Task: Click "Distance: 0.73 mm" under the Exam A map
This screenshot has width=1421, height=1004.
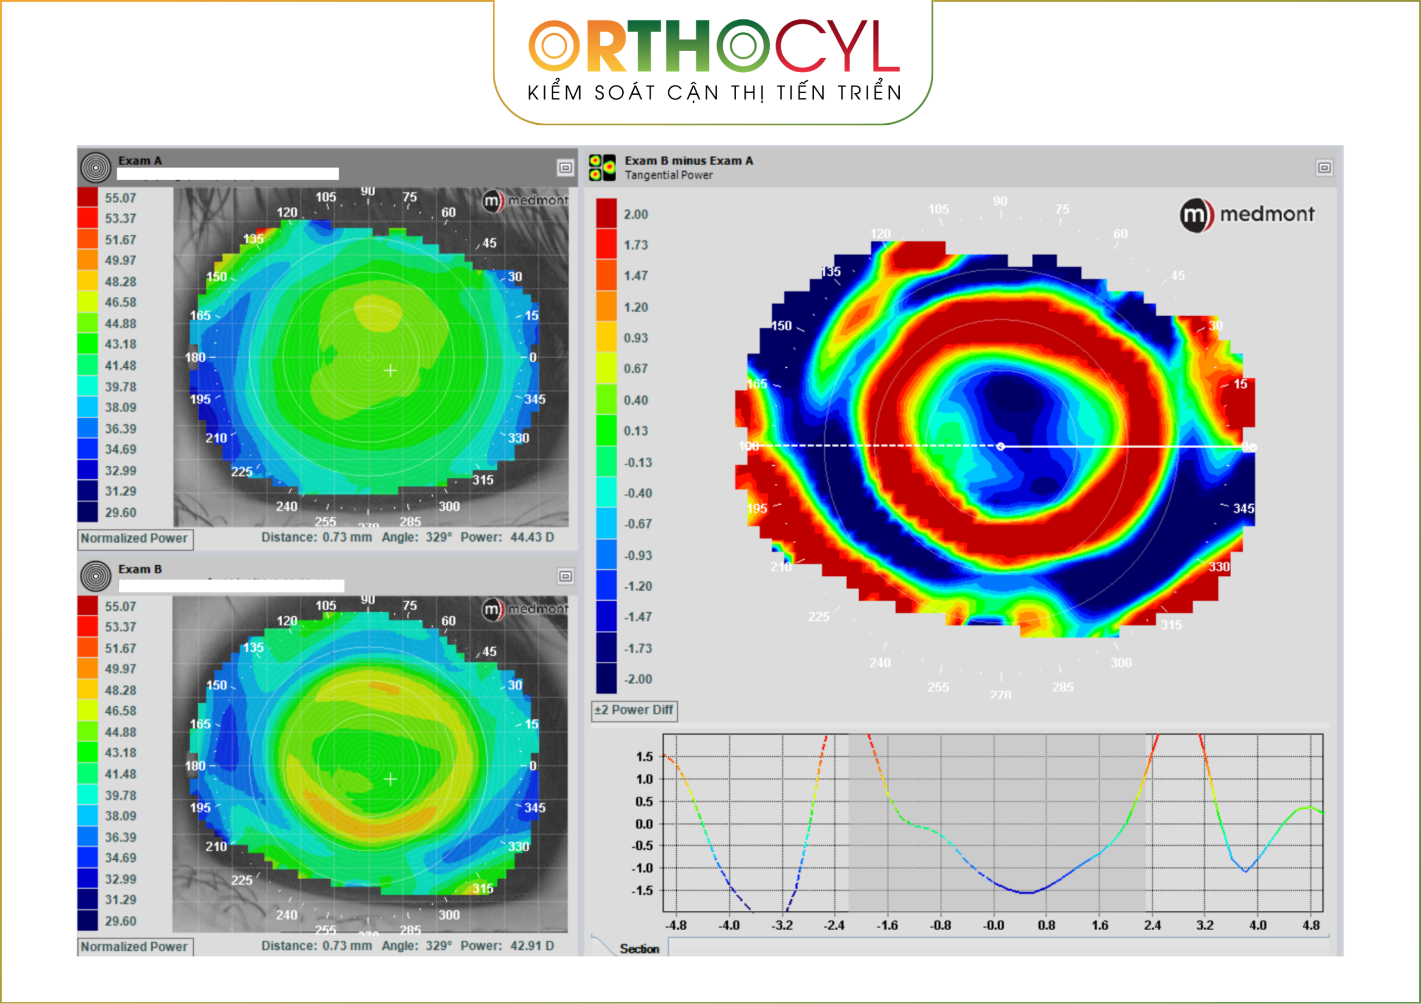Action: (316, 538)
